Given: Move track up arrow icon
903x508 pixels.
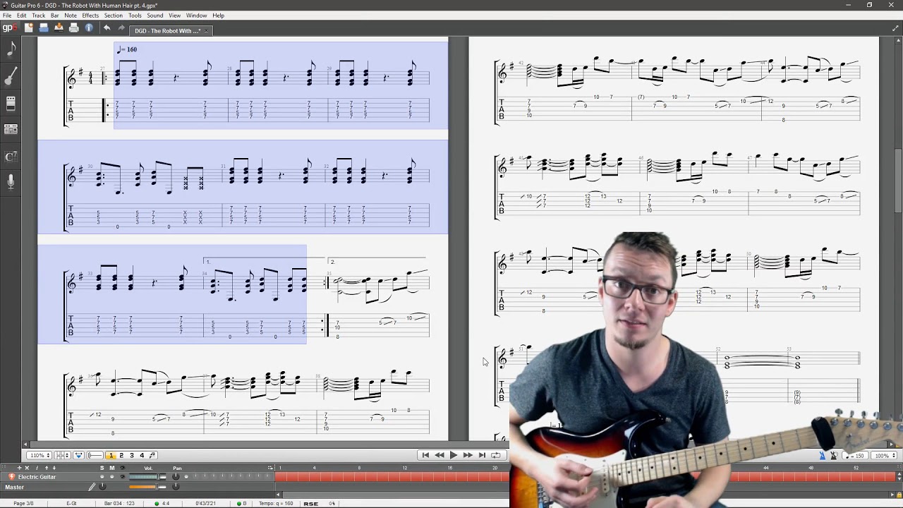Looking at the screenshot, I should tap(47, 467).
